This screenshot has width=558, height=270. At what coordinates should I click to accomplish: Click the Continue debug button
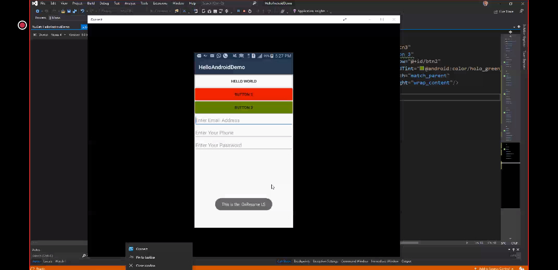tap(160, 11)
